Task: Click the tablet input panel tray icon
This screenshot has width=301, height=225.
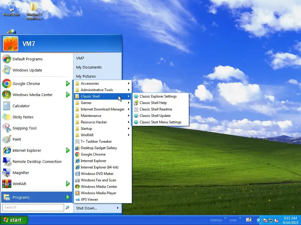Action: (x=249, y=219)
